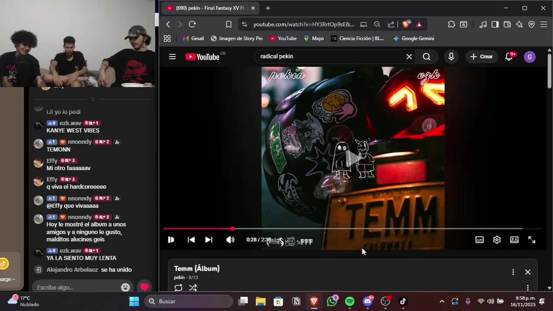Click the youtube.com address bar URL
The height and width of the screenshot is (311, 553).
coord(304,25)
